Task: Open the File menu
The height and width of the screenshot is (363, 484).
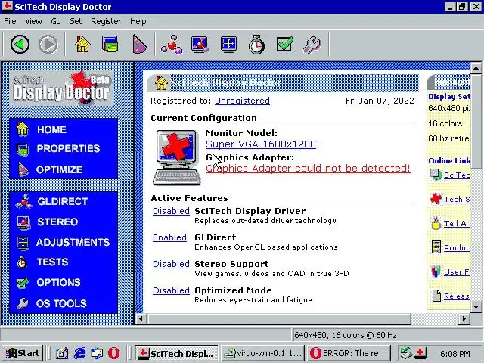Action: (10, 21)
